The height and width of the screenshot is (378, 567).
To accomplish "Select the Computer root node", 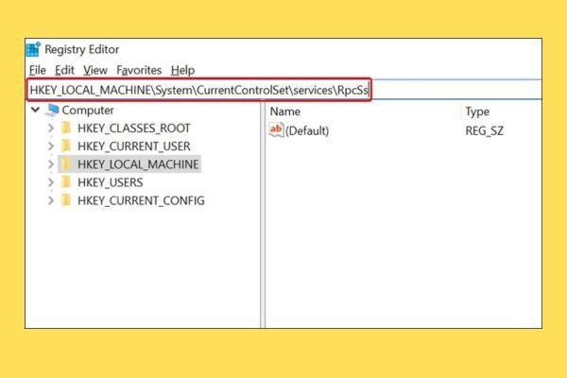I will 88,111.
